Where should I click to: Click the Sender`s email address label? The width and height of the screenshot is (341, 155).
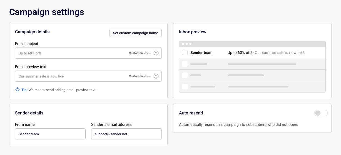111,124
